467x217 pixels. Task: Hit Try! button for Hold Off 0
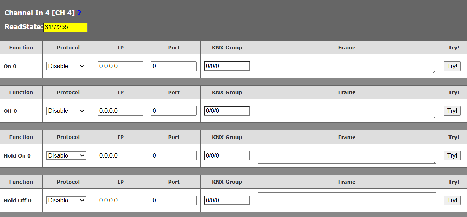click(452, 200)
